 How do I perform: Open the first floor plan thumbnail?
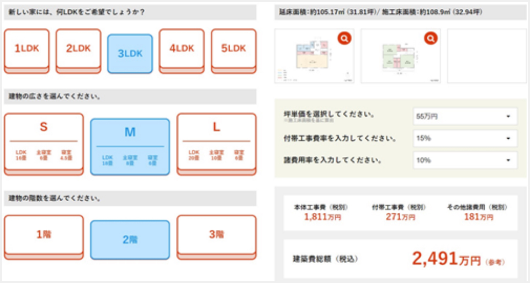tap(312, 57)
